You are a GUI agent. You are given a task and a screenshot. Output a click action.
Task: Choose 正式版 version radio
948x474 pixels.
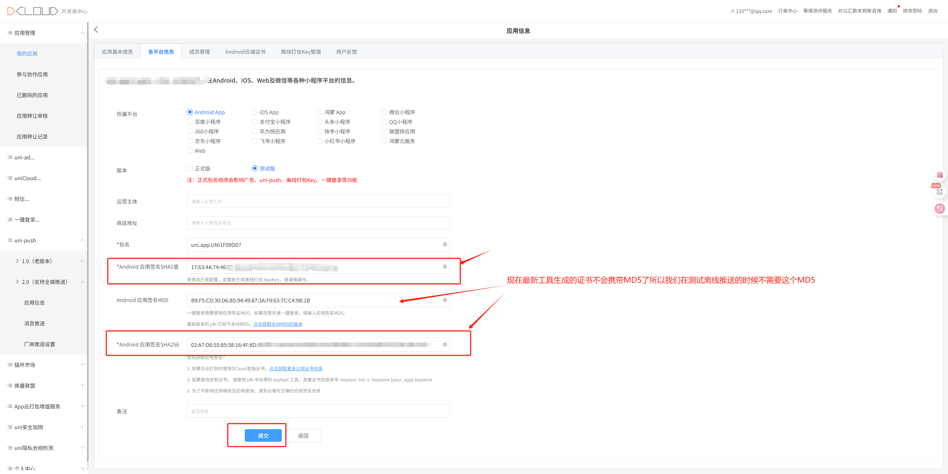(190, 168)
